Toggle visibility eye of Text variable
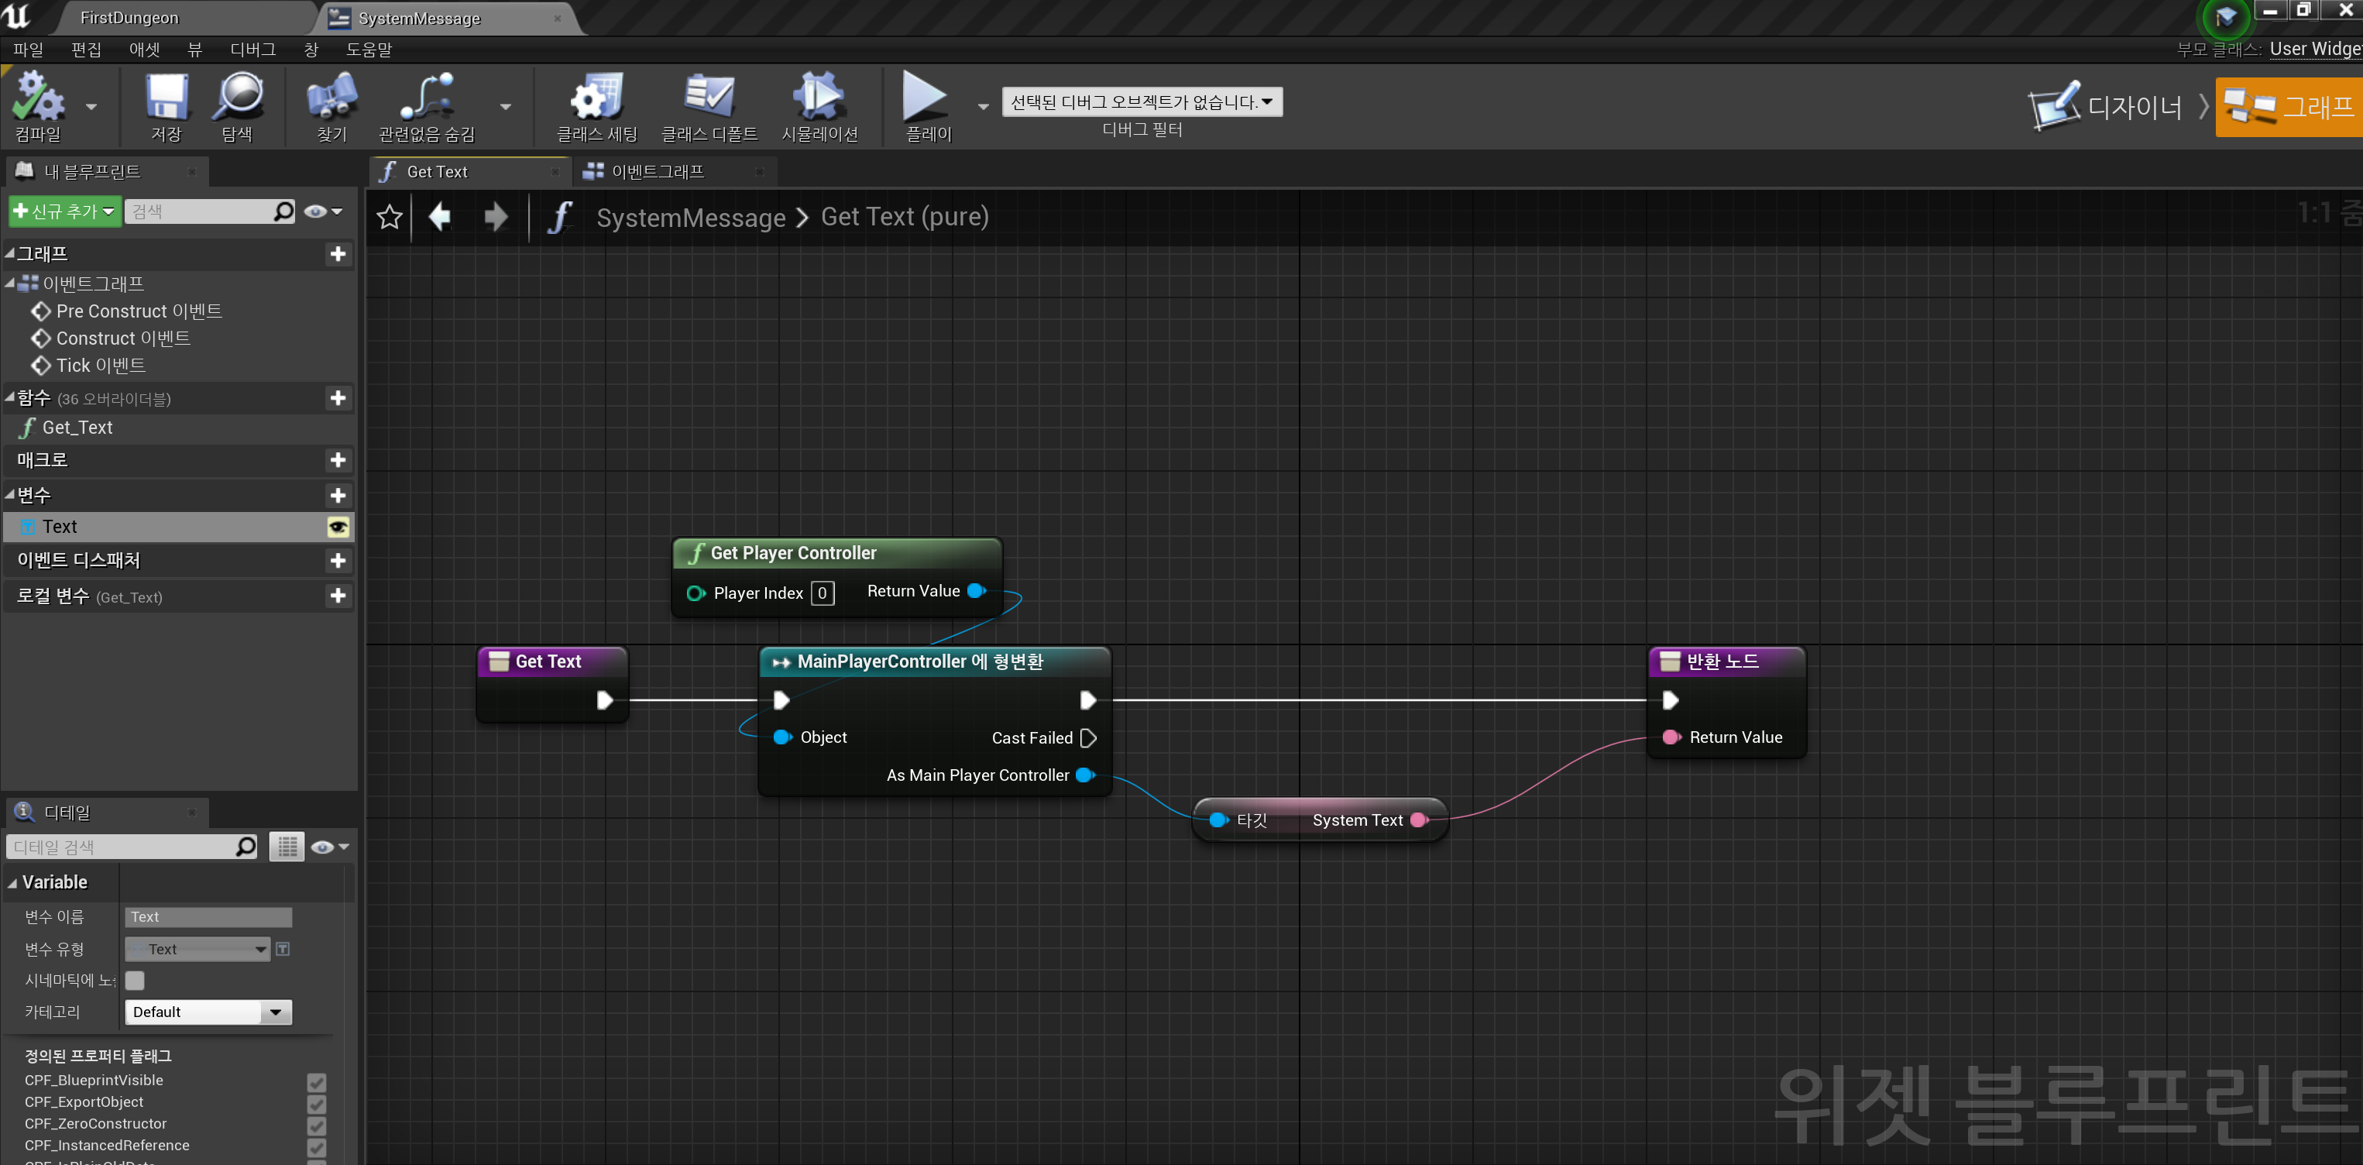Image resolution: width=2363 pixels, height=1165 pixels. tap(339, 527)
